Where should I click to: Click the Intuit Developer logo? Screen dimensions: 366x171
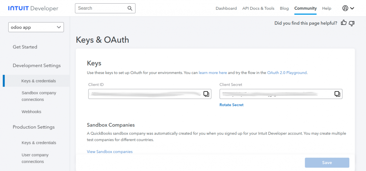pyautogui.click(x=33, y=8)
